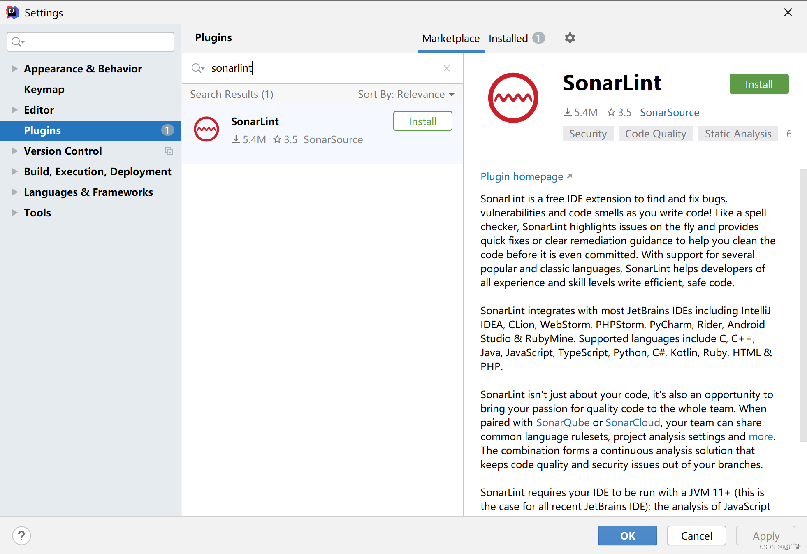Image resolution: width=807 pixels, height=554 pixels.
Task: Click the Settings gear icon on Plugins page
Action: coord(570,37)
